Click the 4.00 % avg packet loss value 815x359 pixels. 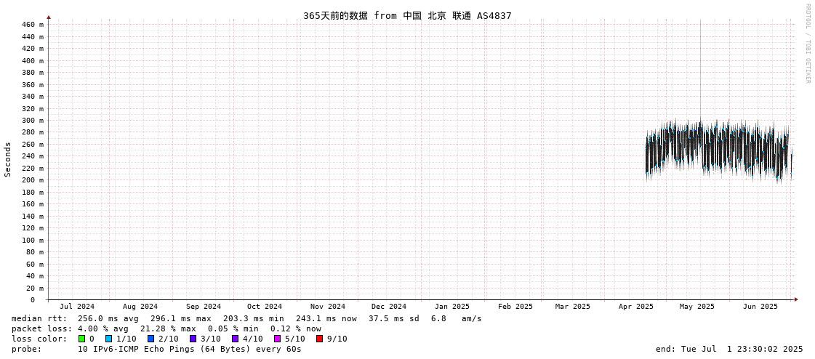(x=108, y=329)
